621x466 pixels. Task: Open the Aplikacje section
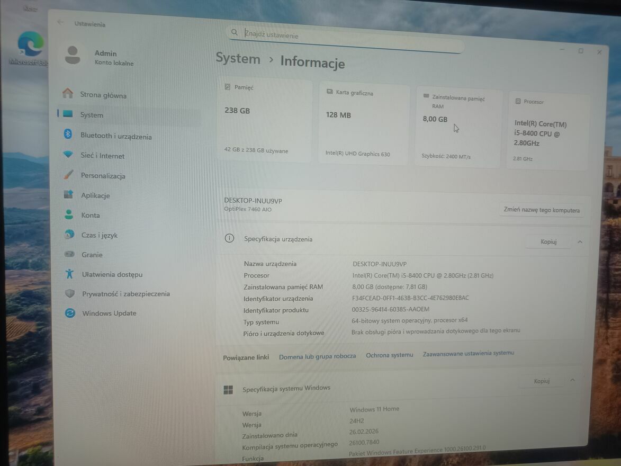coord(95,195)
